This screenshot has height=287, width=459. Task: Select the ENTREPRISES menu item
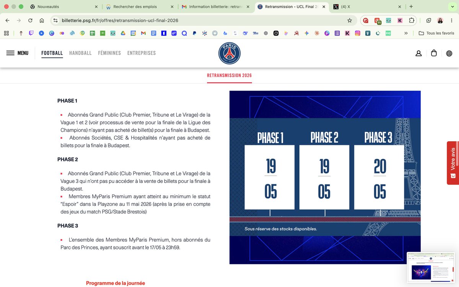pos(142,53)
